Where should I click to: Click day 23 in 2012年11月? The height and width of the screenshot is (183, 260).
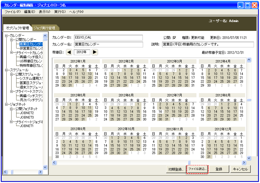coord(186,149)
